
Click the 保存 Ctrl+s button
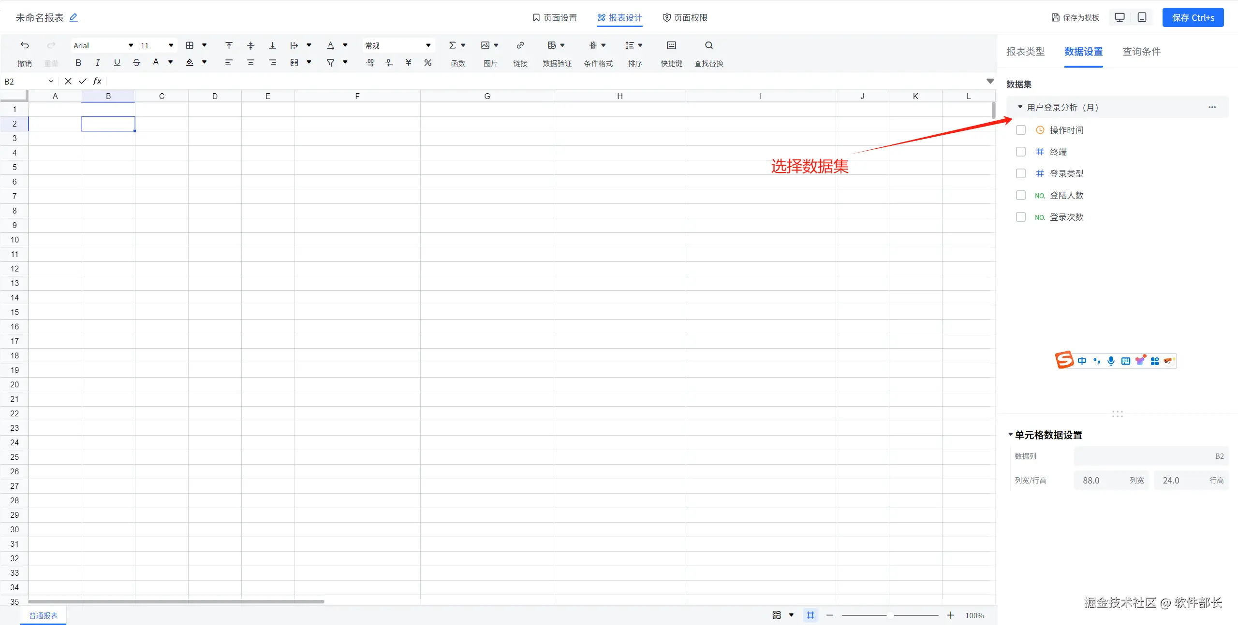(x=1193, y=17)
